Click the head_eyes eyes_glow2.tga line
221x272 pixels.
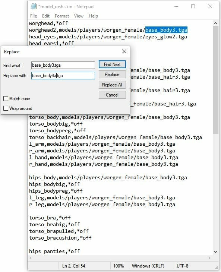[108, 37]
